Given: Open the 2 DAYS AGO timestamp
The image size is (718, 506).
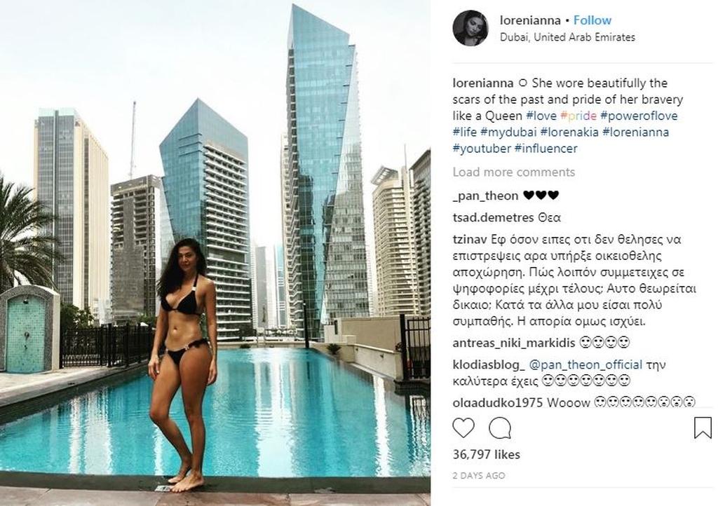Looking at the screenshot, I should 479,475.
